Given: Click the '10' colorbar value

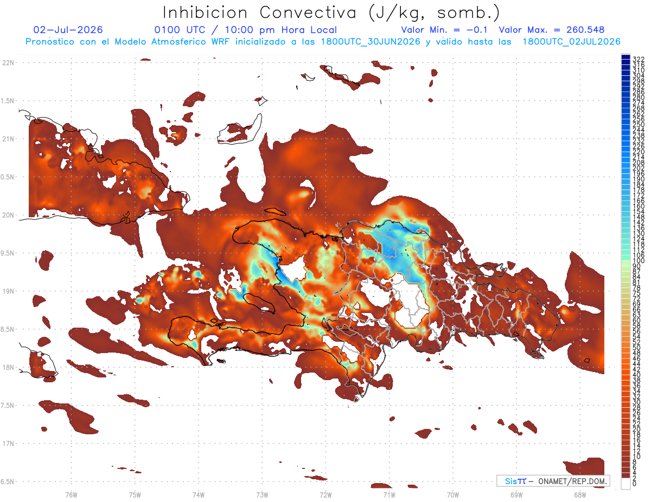Looking at the screenshot, I should (636, 457).
